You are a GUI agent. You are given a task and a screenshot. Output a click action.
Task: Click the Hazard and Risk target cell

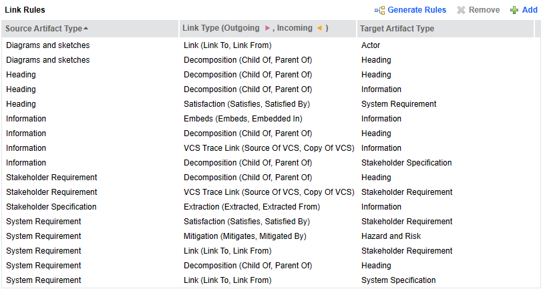pos(391,236)
